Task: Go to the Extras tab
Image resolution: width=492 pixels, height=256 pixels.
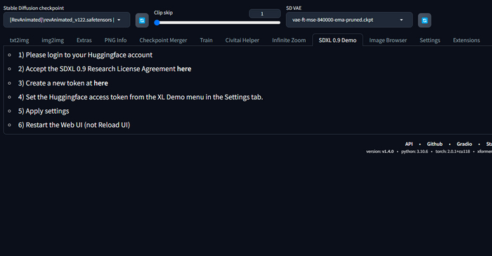Action: click(x=84, y=41)
